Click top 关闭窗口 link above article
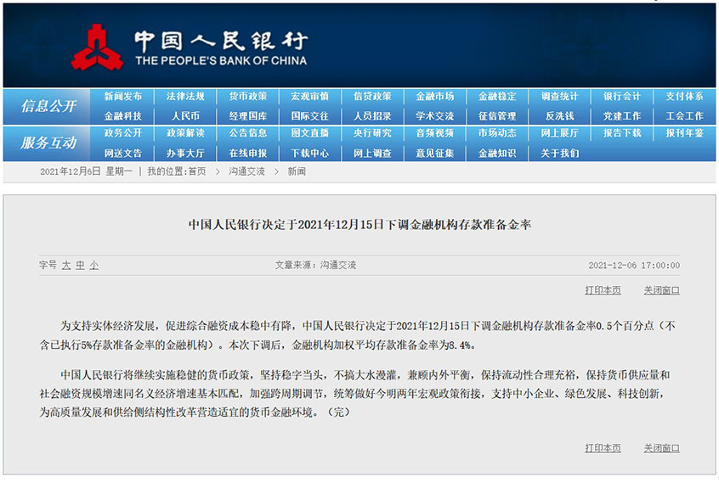Screen dimensions: 719x488 point(661,290)
